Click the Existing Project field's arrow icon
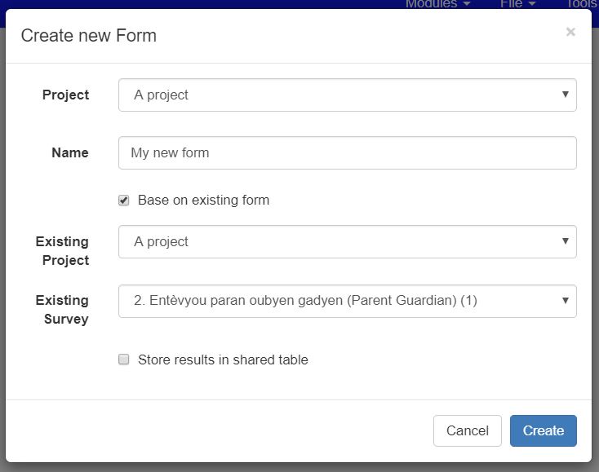The image size is (599, 472). point(565,241)
